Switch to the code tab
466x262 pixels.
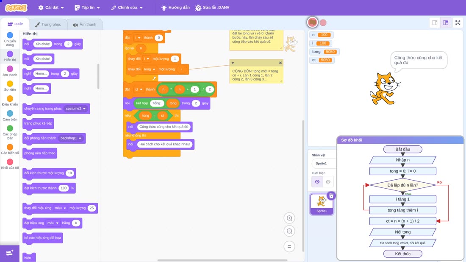(x=15, y=24)
